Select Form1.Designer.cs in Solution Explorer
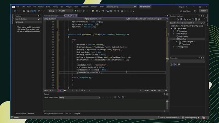This screenshot has height=123, width=219. pyautogui.click(x=189, y=42)
